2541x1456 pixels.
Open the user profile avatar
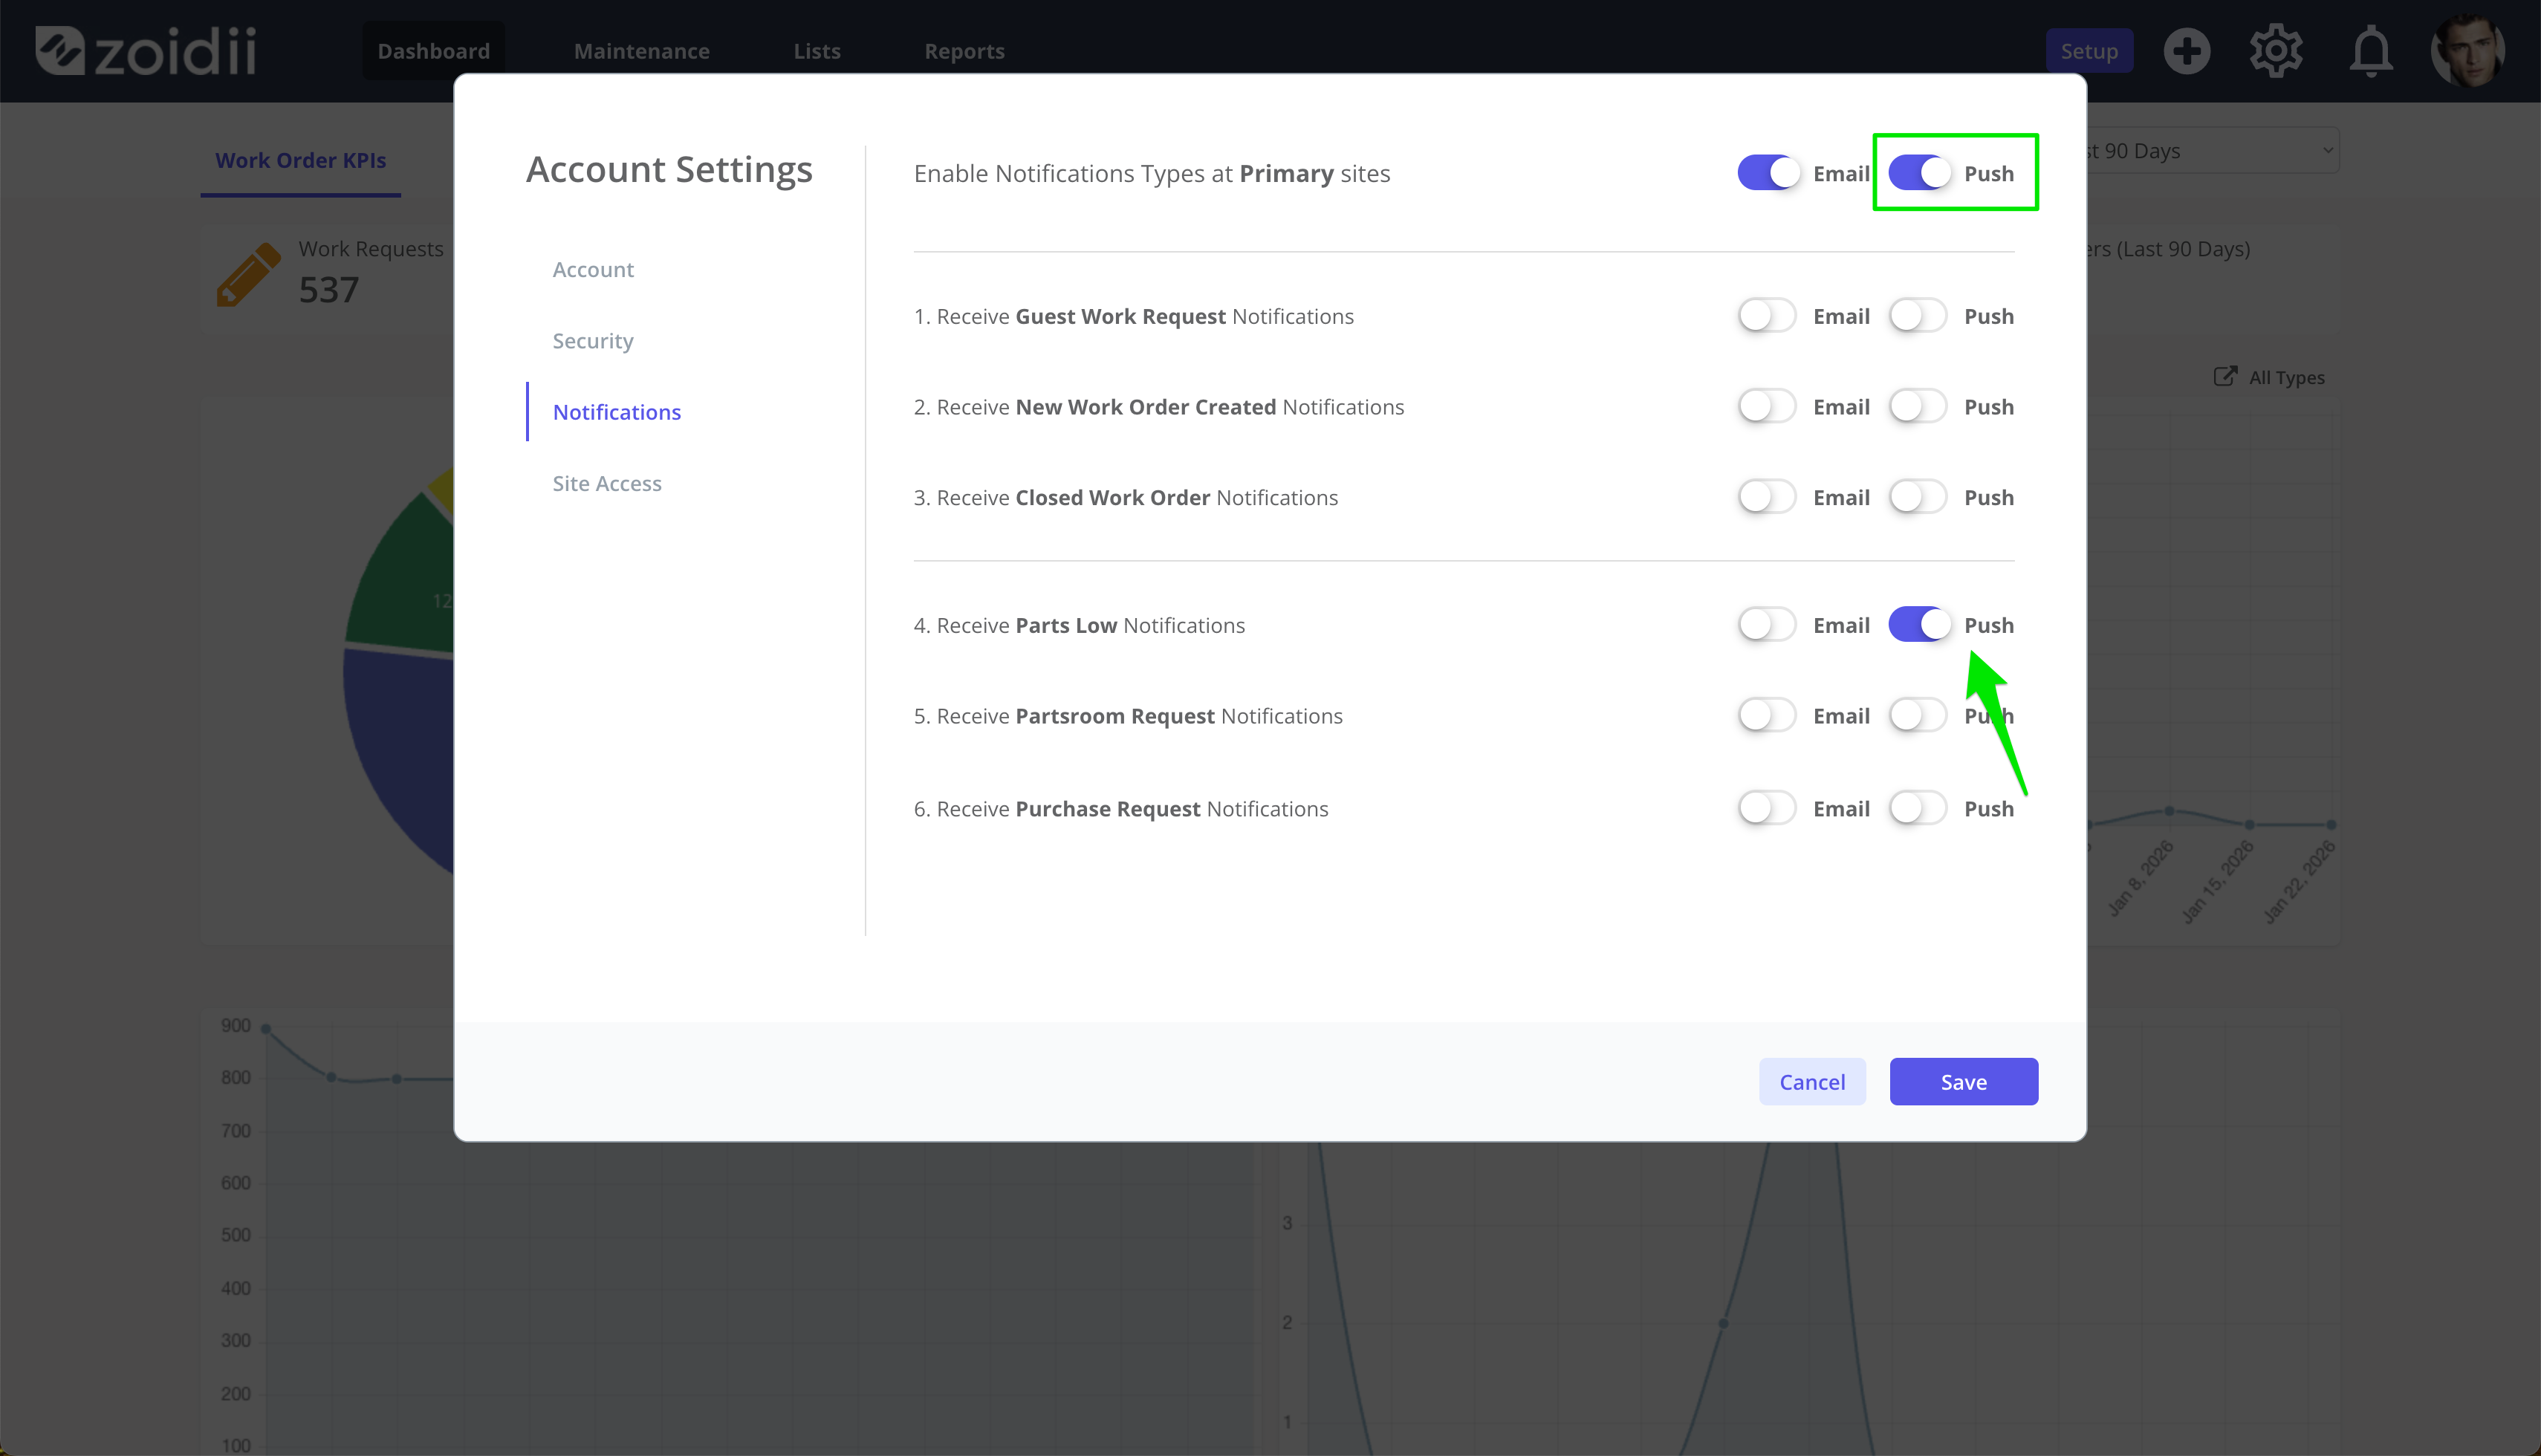coord(2467,50)
